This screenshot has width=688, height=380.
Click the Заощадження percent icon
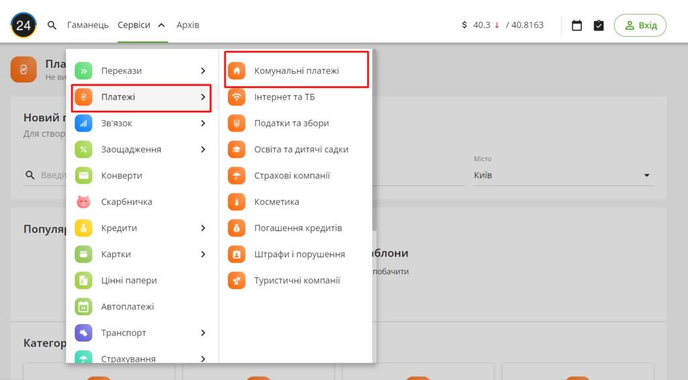pos(83,150)
